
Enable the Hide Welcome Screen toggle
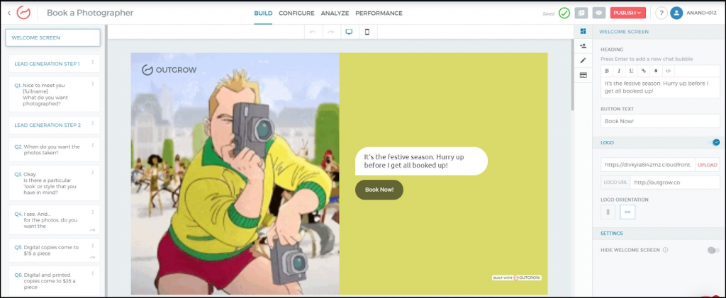coord(713,250)
